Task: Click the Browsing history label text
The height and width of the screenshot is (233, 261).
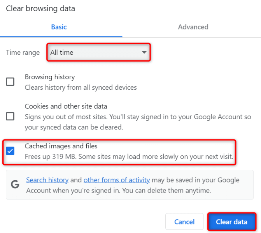Action: (x=50, y=77)
